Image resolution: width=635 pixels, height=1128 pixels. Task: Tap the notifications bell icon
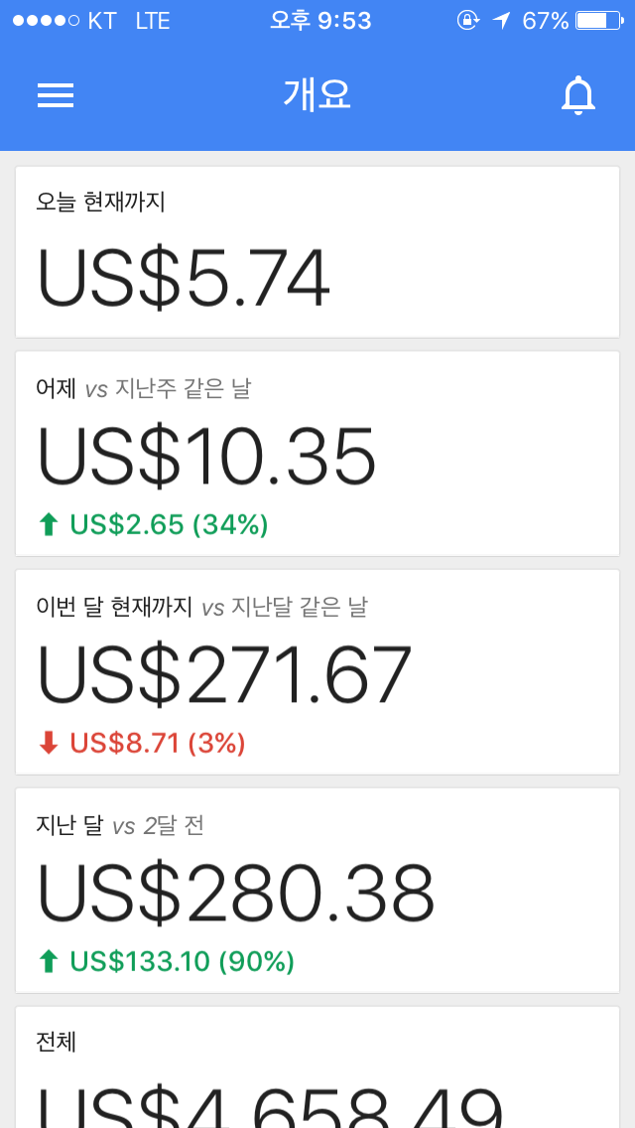click(578, 95)
